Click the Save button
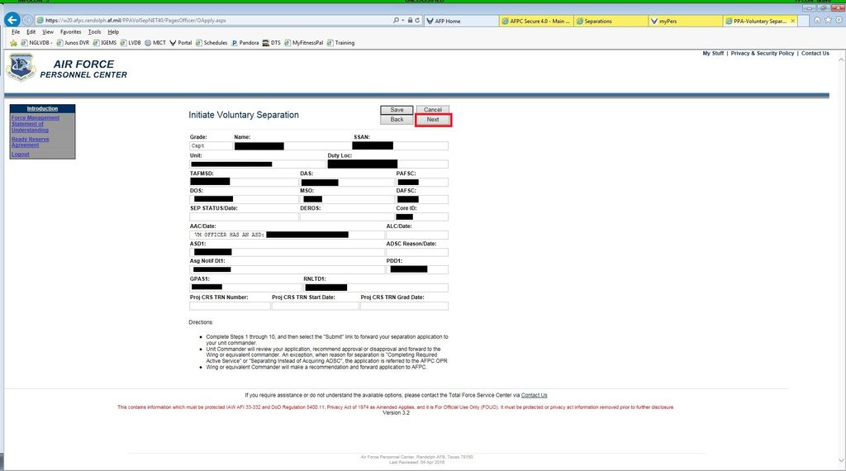Screen dimensions: 846x471 (397, 110)
